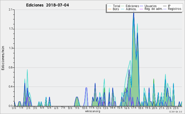185x114 pixels.
Task: Click the 0.0 y-axis value
Action: 10,106
